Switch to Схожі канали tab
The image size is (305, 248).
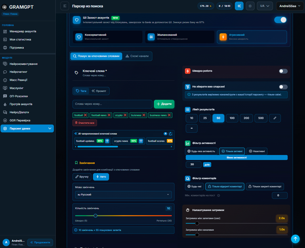pyautogui.click(x=137, y=56)
